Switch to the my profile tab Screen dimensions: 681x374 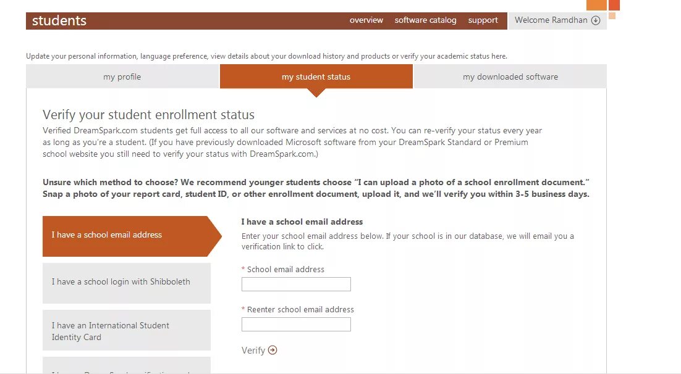122,77
